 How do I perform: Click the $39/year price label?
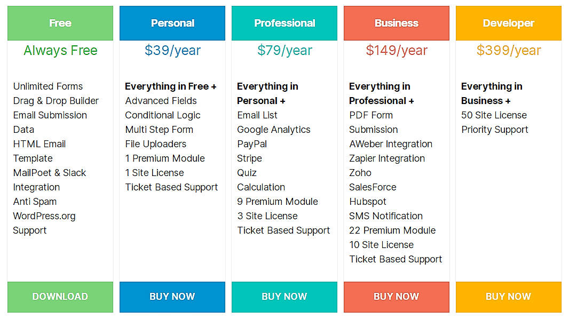click(x=172, y=50)
